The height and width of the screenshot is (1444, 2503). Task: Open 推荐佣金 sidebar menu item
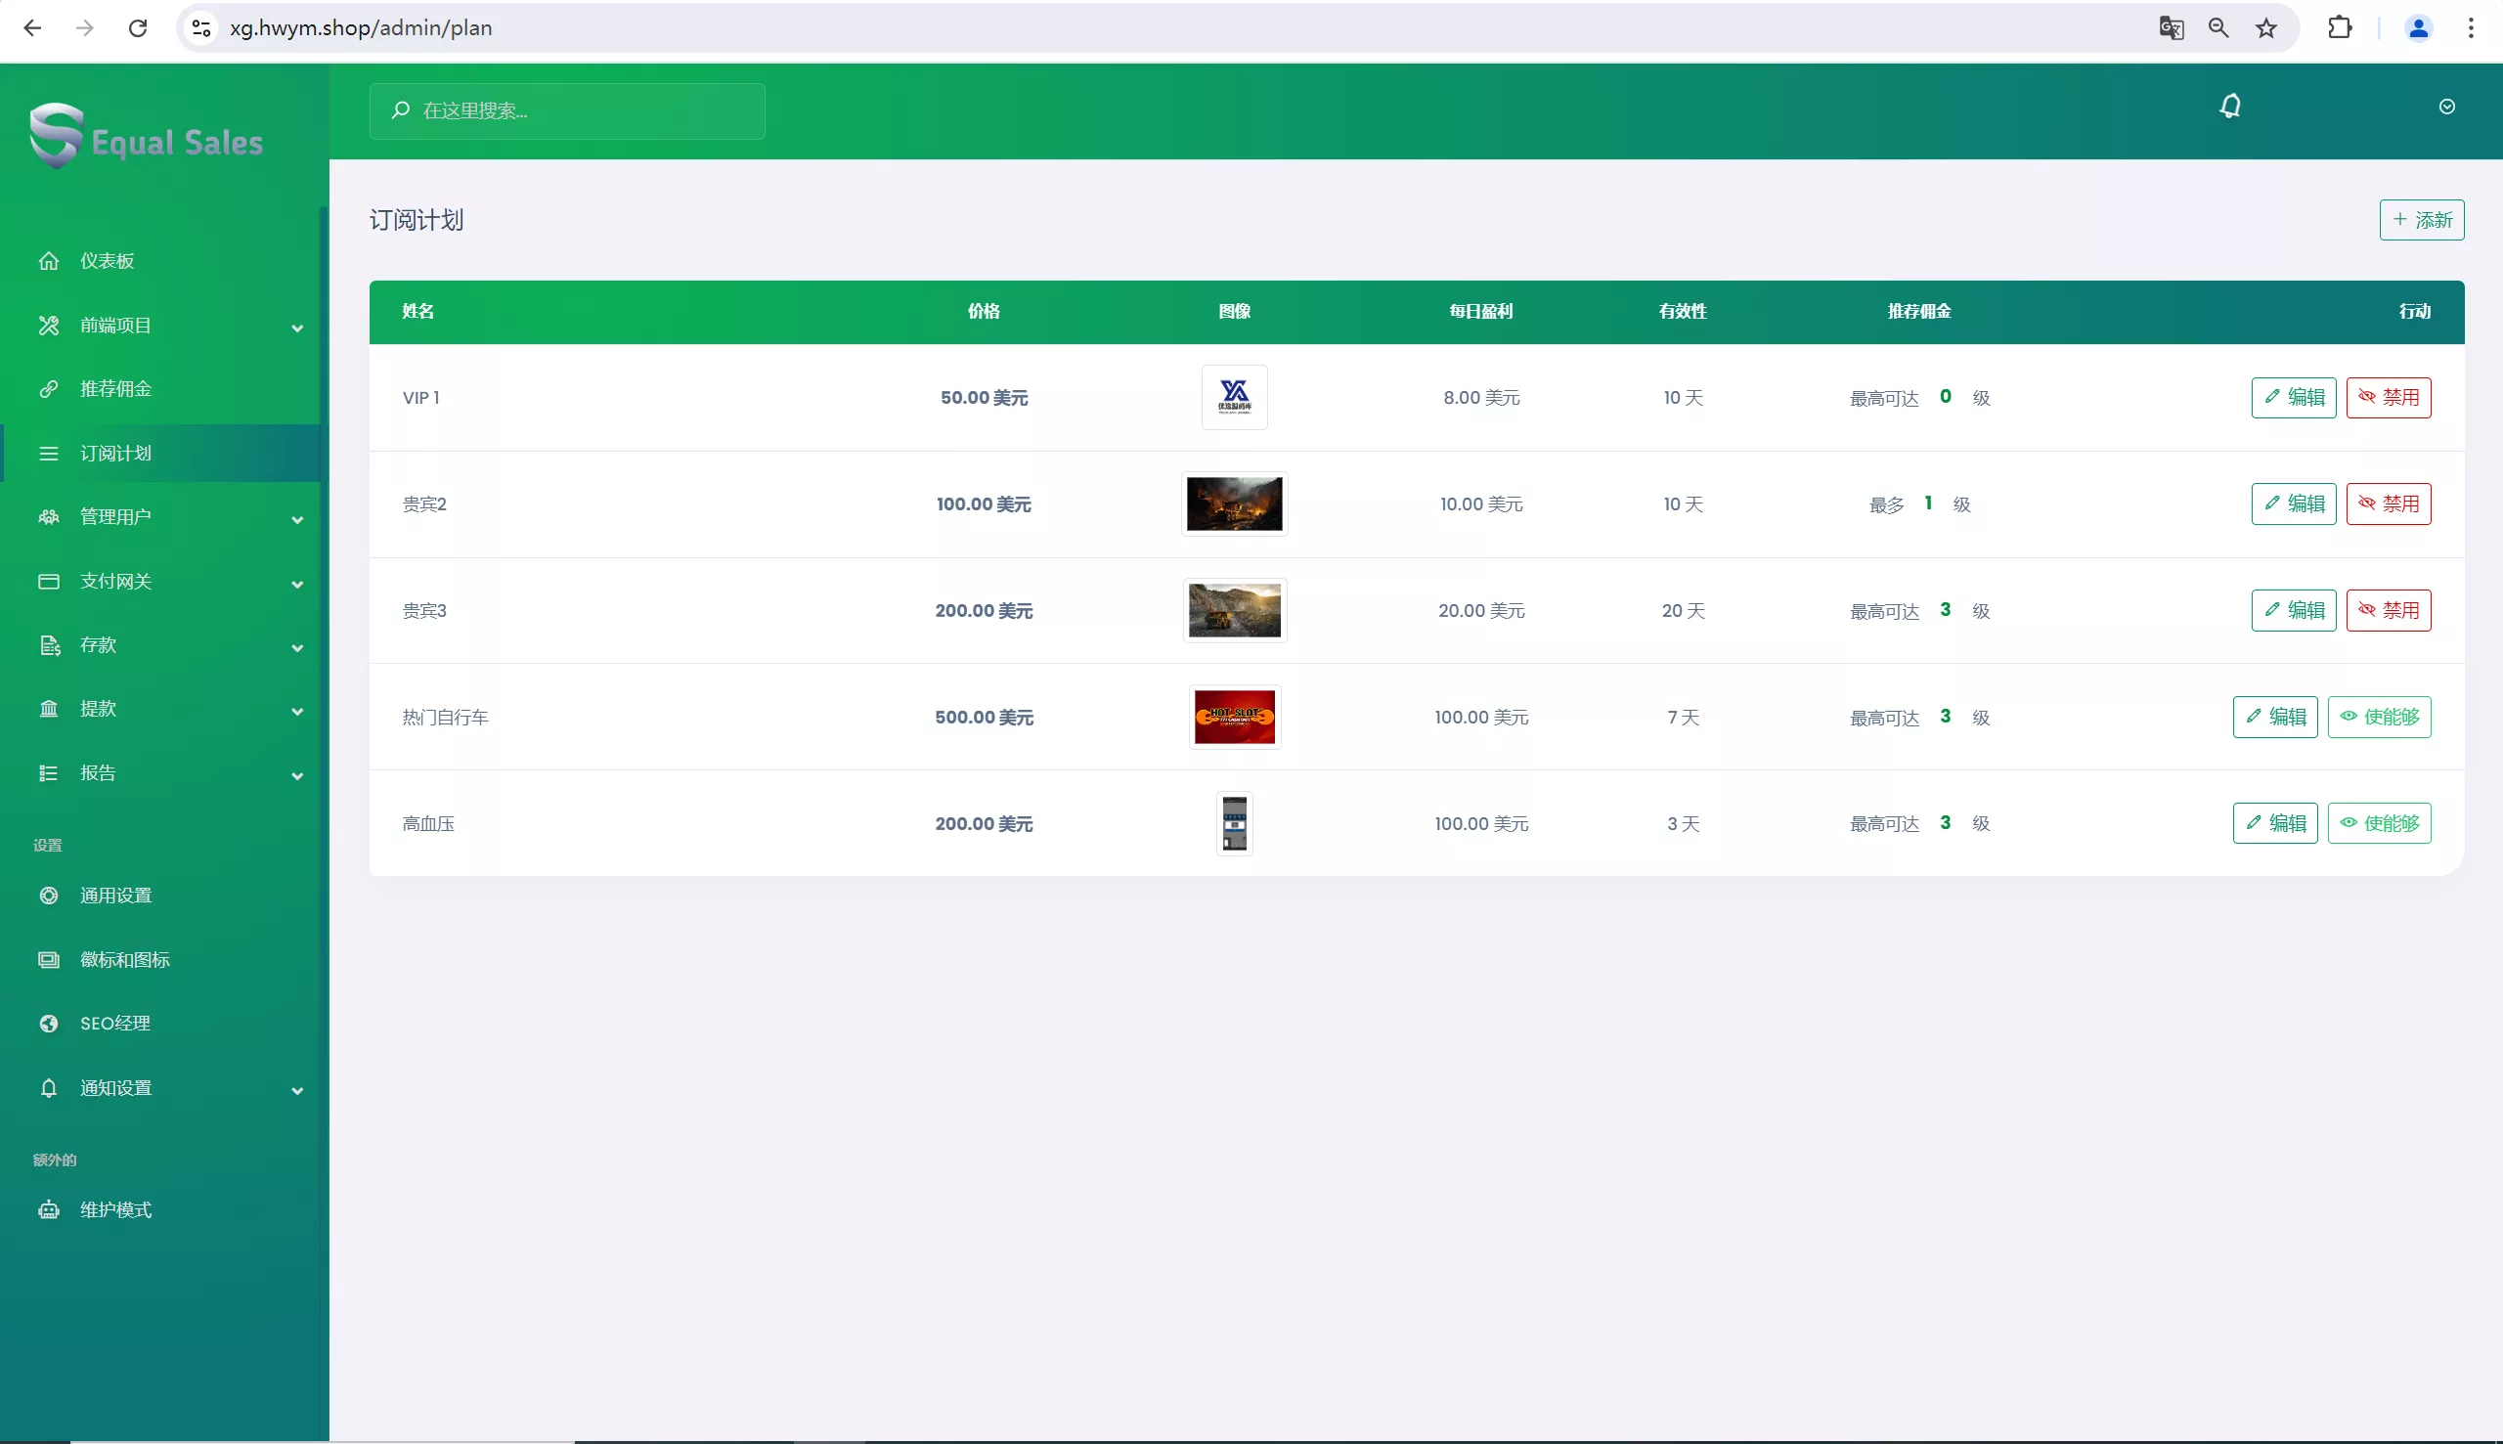point(115,389)
